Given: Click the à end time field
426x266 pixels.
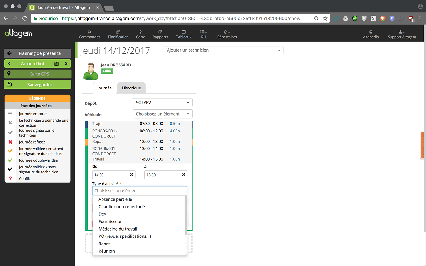Looking at the screenshot, I should click(x=166, y=175).
